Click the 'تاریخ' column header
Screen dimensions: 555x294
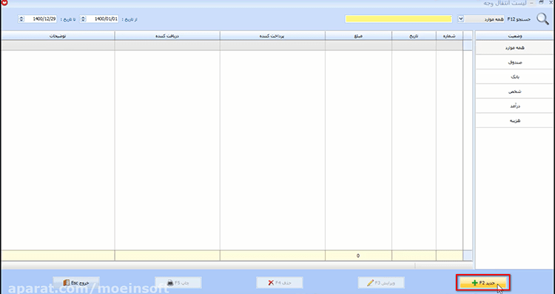(414, 35)
